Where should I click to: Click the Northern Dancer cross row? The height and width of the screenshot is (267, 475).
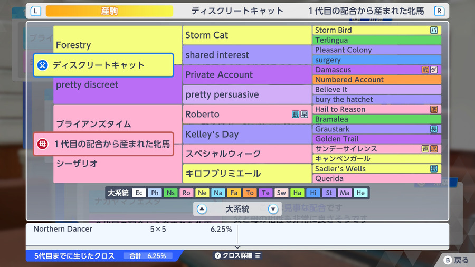(132, 229)
